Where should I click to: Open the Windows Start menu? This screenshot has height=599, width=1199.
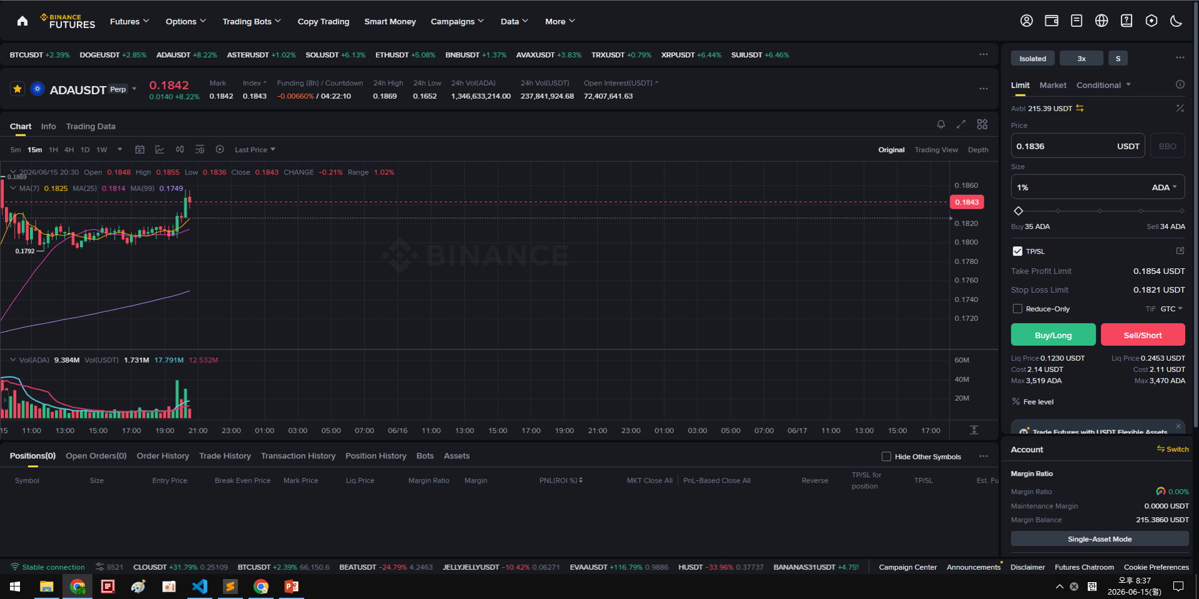[15, 586]
